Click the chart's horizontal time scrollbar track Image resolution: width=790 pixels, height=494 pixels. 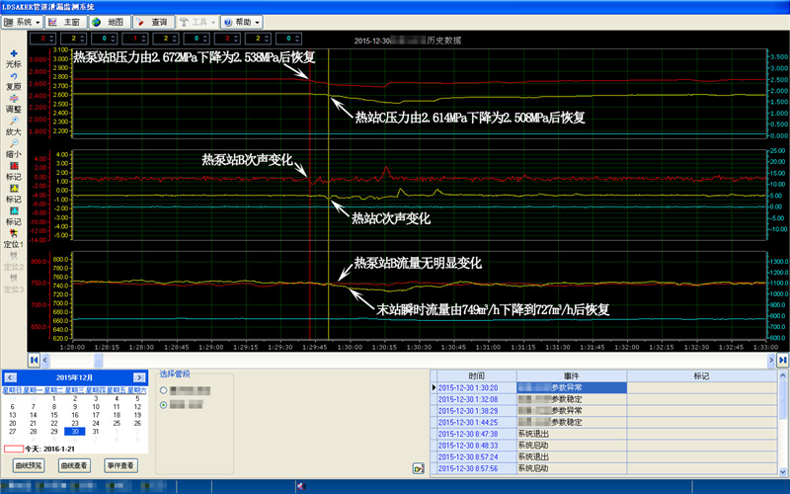click(x=395, y=361)
